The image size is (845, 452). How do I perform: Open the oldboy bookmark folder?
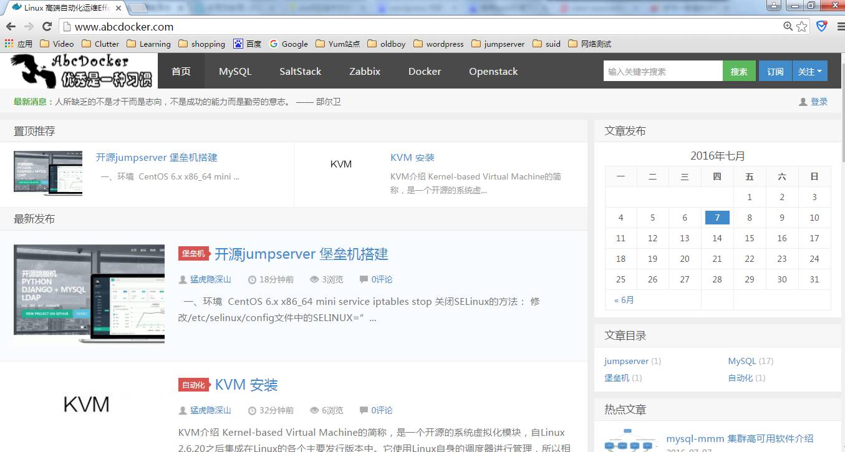point(387,44)
